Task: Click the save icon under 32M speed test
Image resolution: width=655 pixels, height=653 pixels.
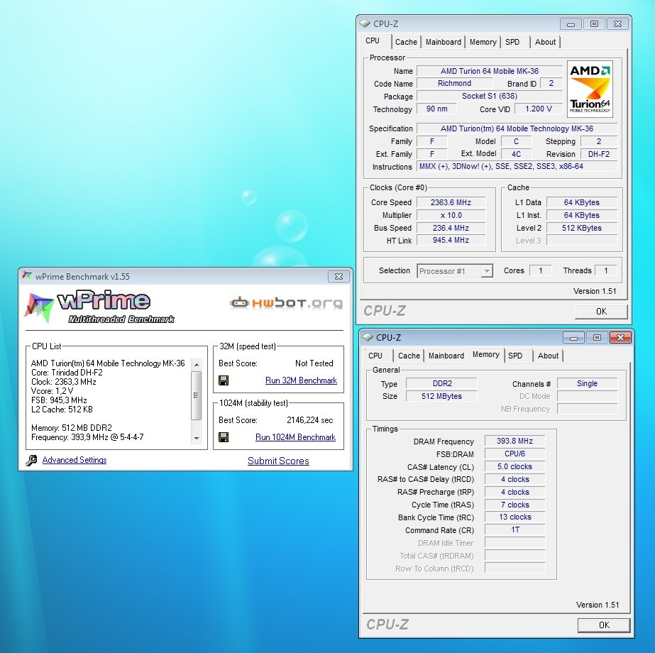Action: click(x=224, y=380)
